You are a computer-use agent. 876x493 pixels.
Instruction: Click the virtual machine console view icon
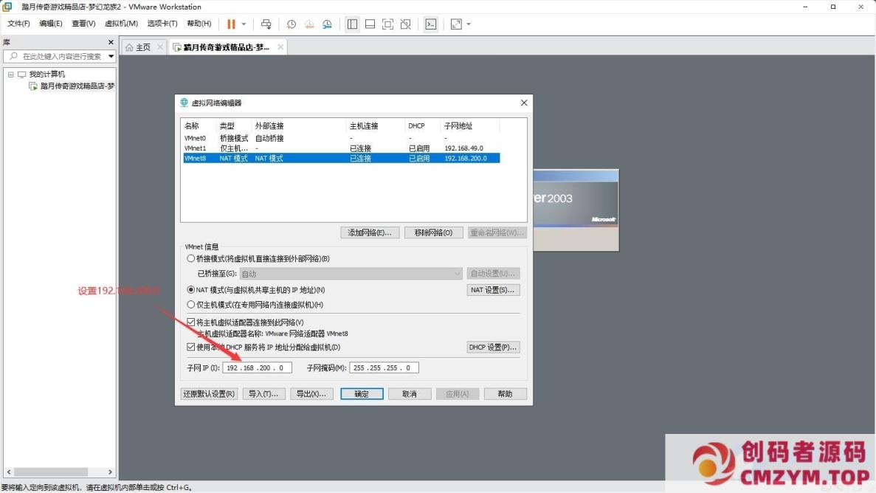click(x=431, y=24)
